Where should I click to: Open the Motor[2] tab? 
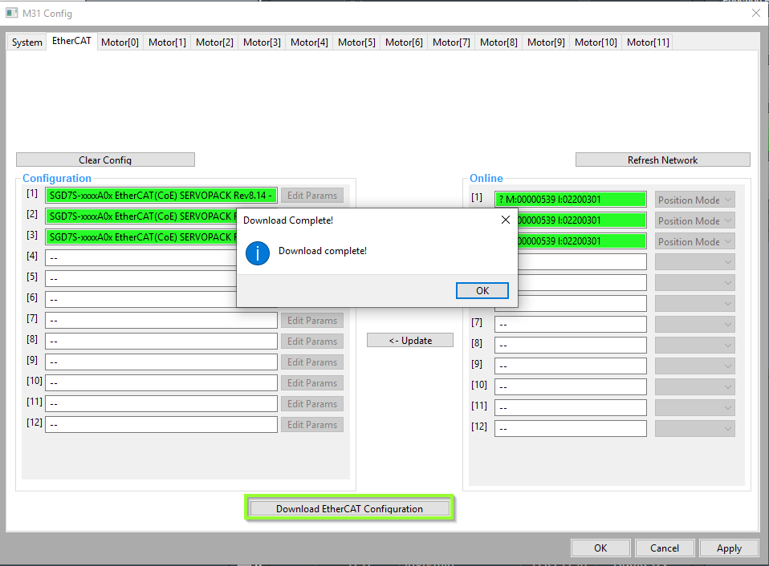214,42
